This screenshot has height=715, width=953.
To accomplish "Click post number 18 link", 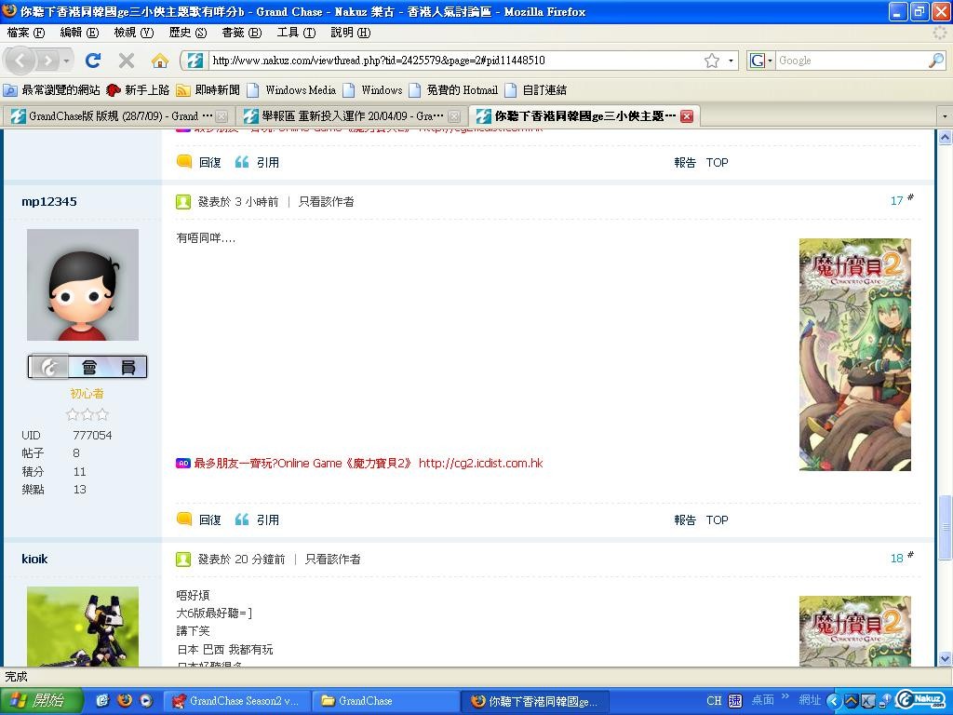I will tap(897, 559).
